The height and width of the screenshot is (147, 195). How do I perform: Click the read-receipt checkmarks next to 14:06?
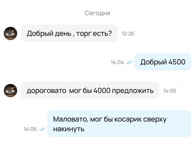pyautogui.click(x=42, y=129)
